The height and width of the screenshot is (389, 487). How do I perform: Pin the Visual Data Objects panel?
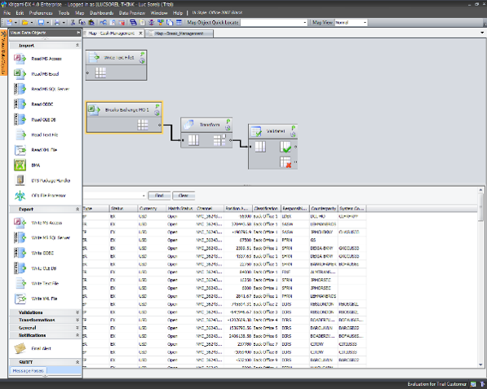(x=78, y=33)
